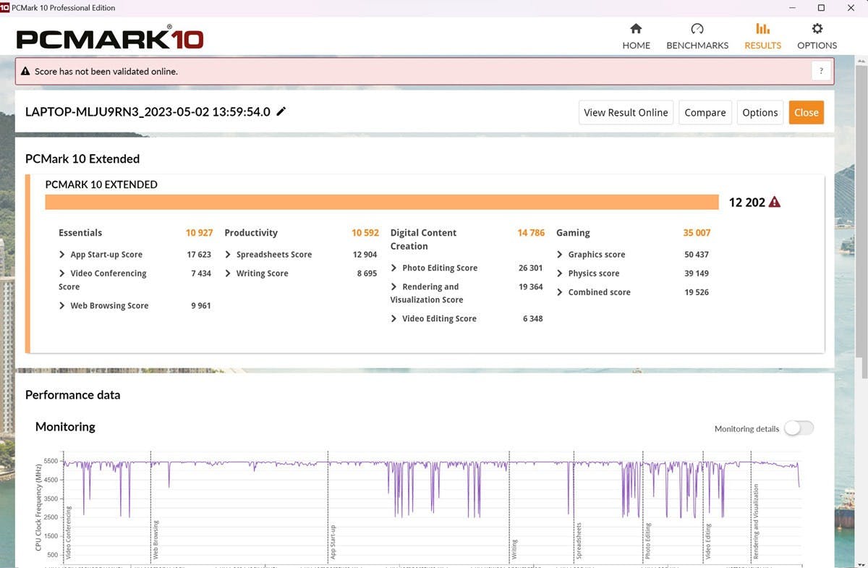
Task: Click the alert icon in validation banner
Action: (x=26, y=72)
